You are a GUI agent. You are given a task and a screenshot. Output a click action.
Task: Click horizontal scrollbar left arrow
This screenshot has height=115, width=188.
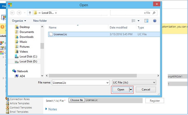47,75
